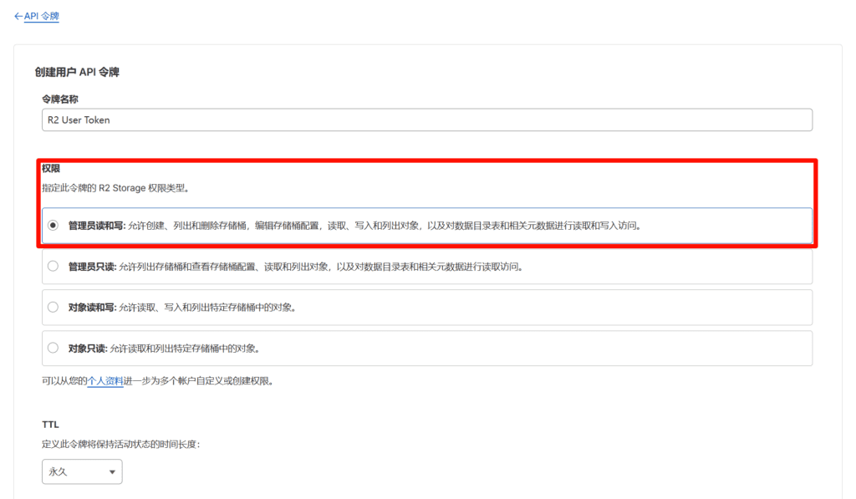The width and height of the screenshot is (856, 499).
Task: Choose the 对象读和写 radio button
Action: tap(53, 307)
